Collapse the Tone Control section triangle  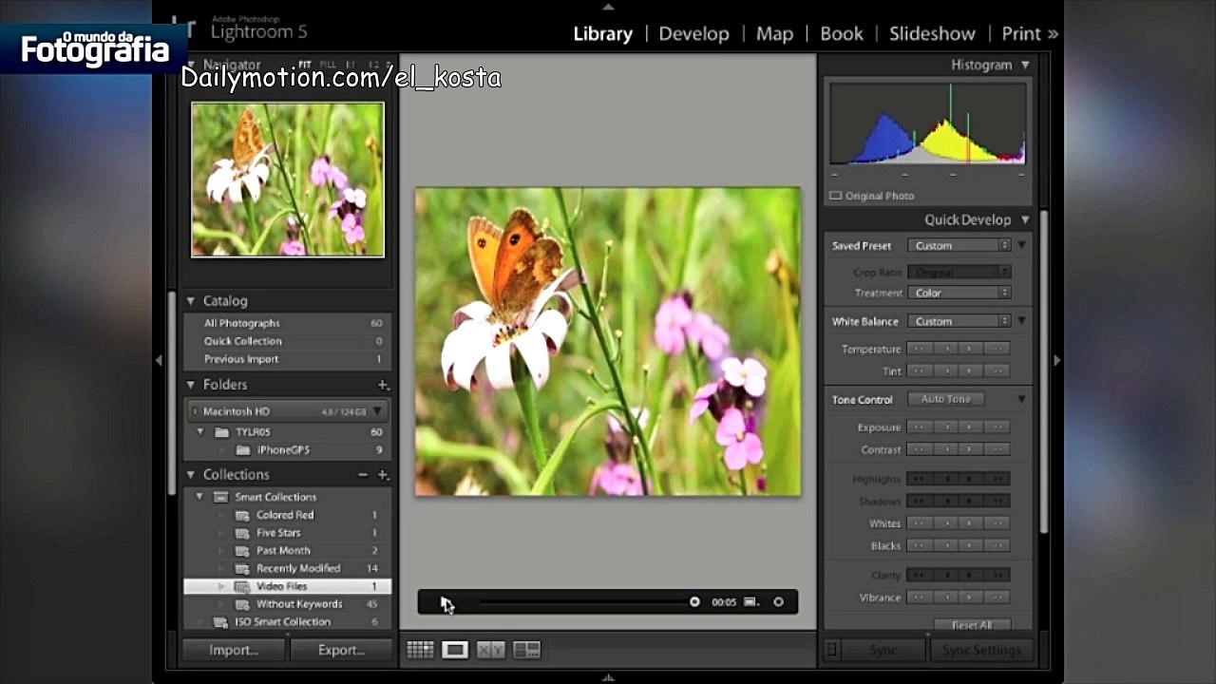pyautogui.click(x=1022, y=399)
